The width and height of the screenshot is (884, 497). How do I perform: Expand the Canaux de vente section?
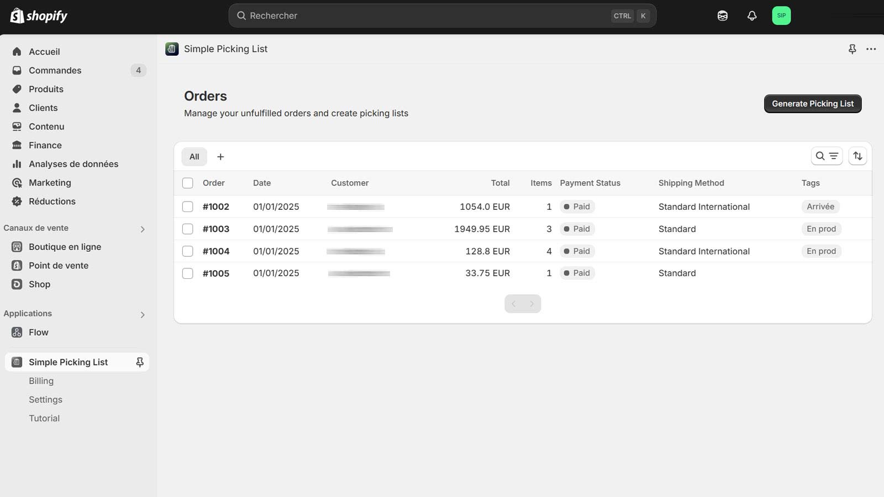[143, 229]
